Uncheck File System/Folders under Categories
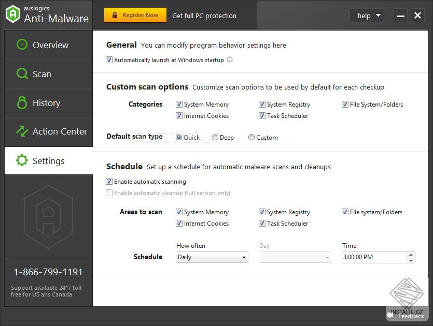Image resolution: width=433 pixels, height=326 pixels. point(345,104)
